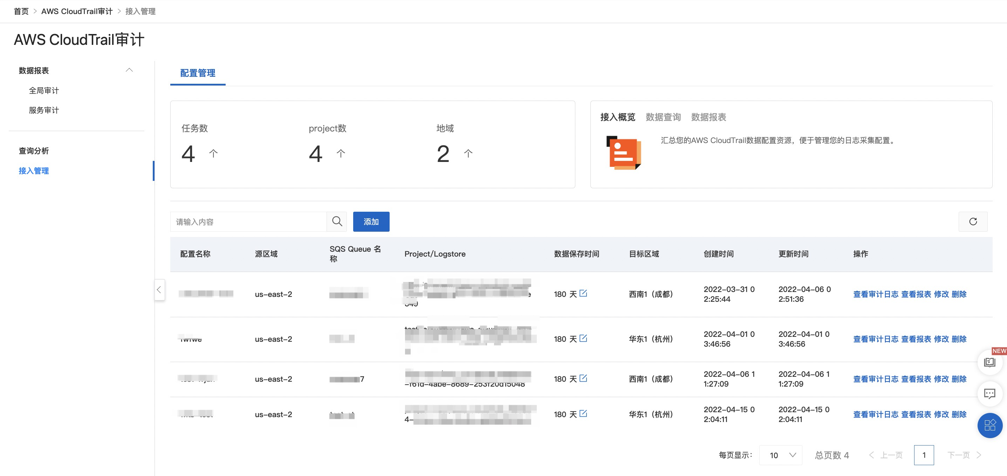
Task: Select 接入管理 in the sidebar
Action: pyautogui.click(x=34, y=171)
